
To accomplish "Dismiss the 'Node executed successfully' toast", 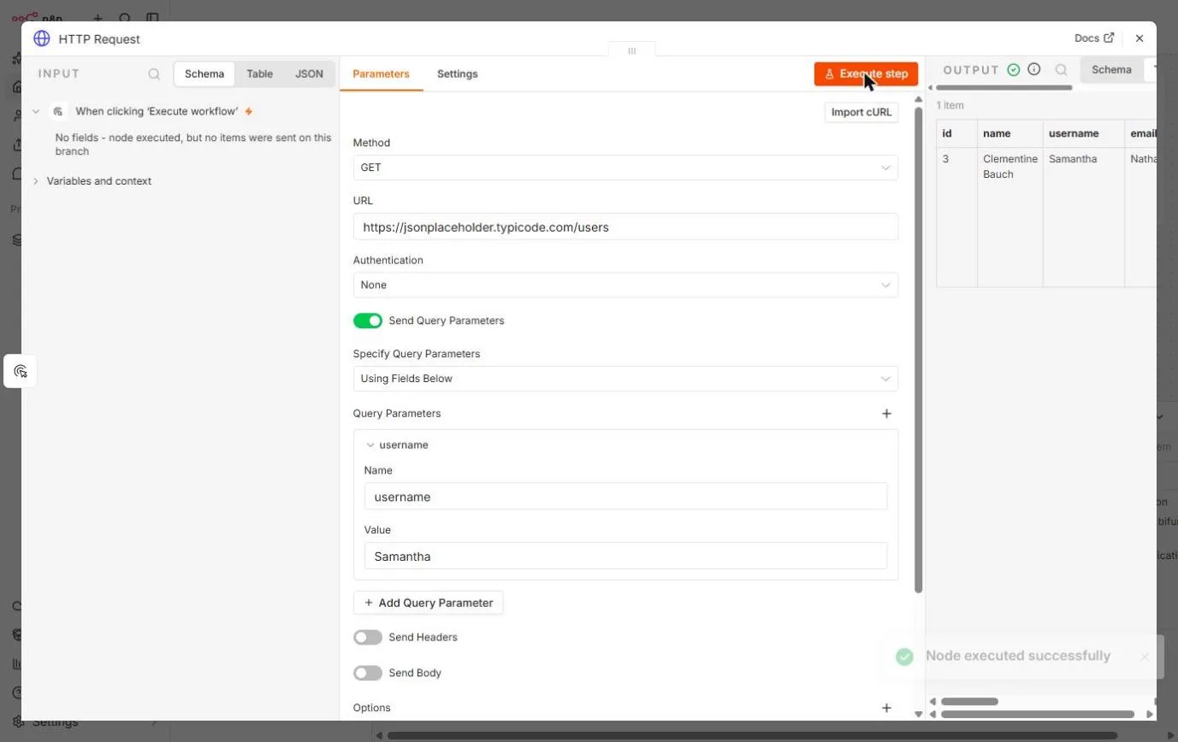I will tap(1145, 657).
